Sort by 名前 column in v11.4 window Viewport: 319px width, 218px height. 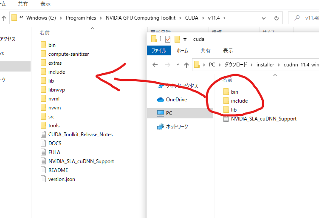point(45,33)
